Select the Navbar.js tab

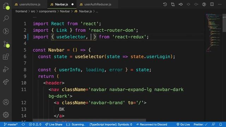(x=62, y=5)
